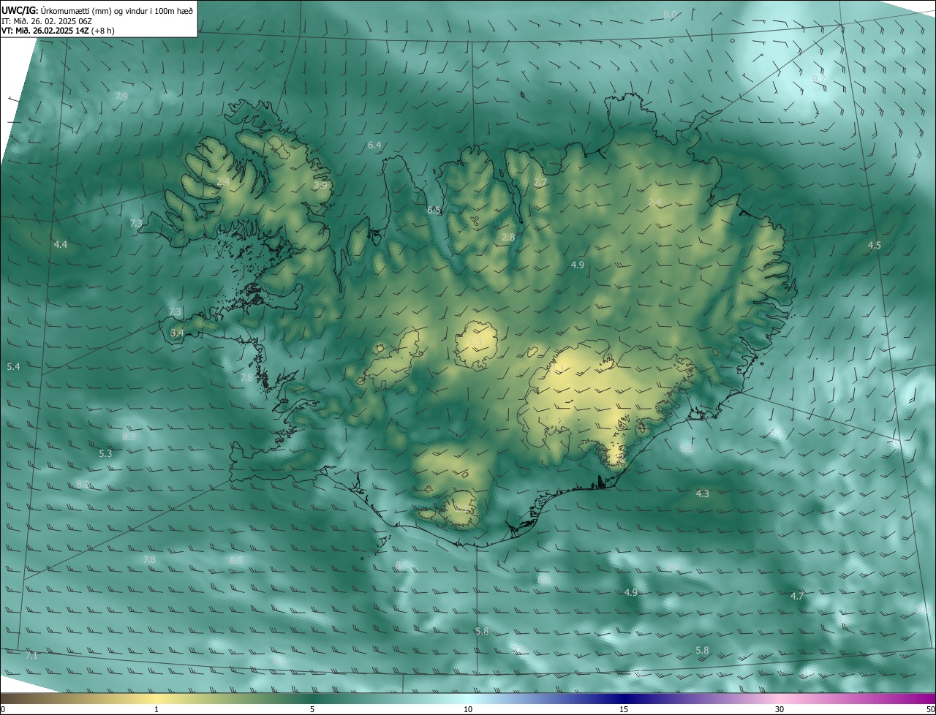Select the "IT: Mið. 26. 02. 2025 06Z" line
The height and width of the screenshot is (715, 936).
click(47, 21)
